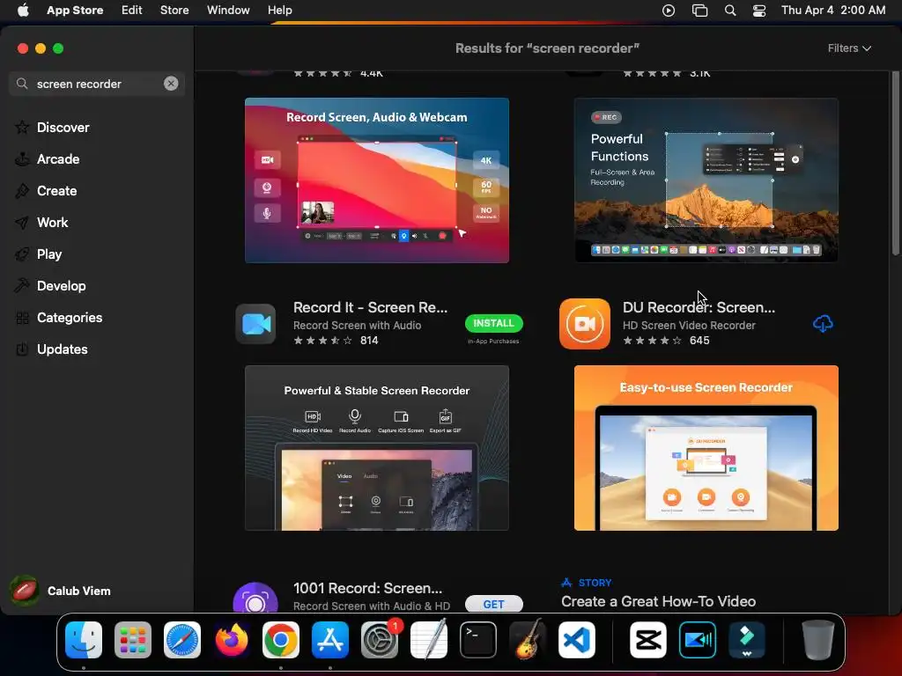Launch GarageBand from the Dock

[x=528, y=639]
